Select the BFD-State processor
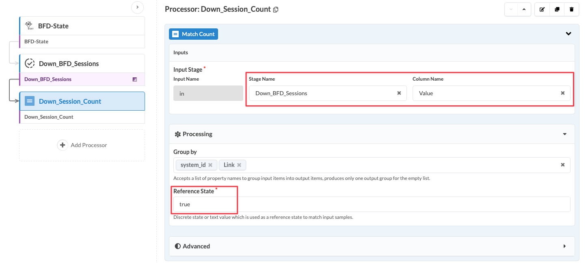Image resolution: width=586 pixels, height=263 pixels. (82, 26)
